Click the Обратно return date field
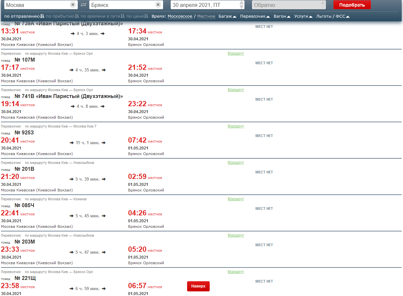Screen dimensions: 403x296 coord(286,5)
